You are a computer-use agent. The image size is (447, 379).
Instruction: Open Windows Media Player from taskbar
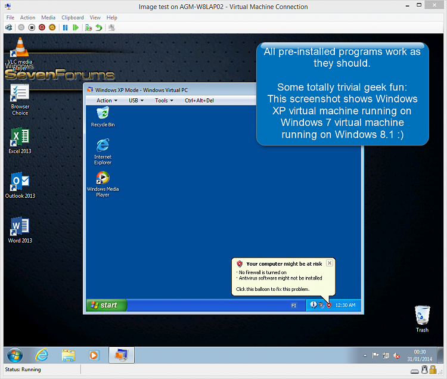(94, 355)
